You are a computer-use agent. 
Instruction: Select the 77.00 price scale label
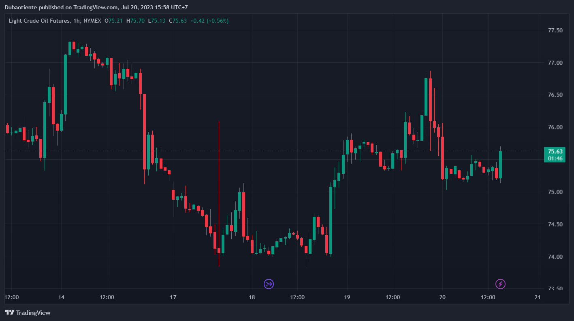(555, 63)
